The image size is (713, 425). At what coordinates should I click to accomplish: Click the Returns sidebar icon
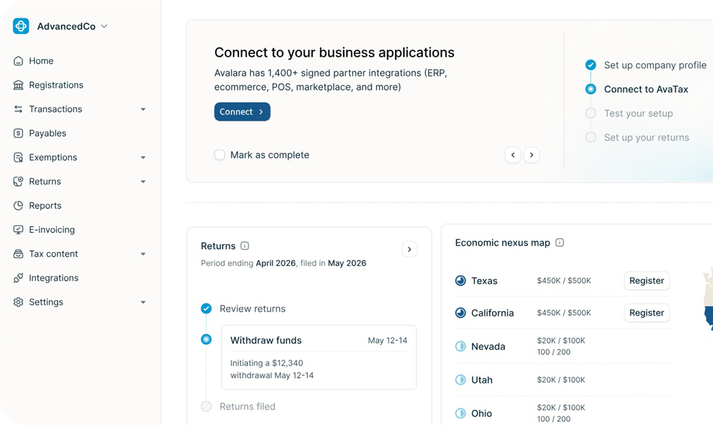pyautogui.click(x=19, y=182)
